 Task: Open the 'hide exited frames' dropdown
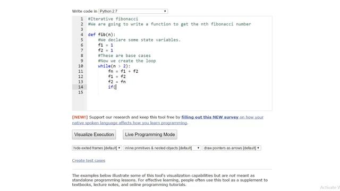coord(97,148)
